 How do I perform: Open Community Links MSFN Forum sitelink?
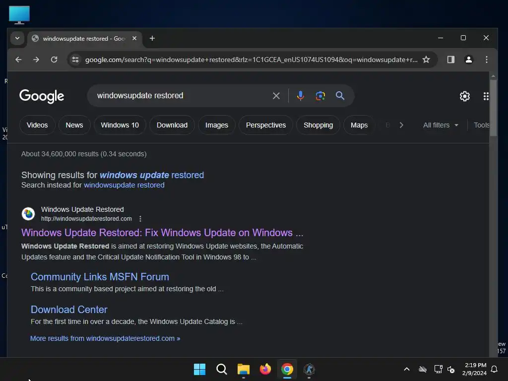(100, 277)
